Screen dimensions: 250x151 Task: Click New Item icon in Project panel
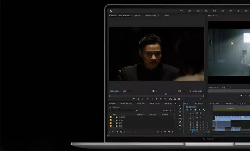point(169,132)
